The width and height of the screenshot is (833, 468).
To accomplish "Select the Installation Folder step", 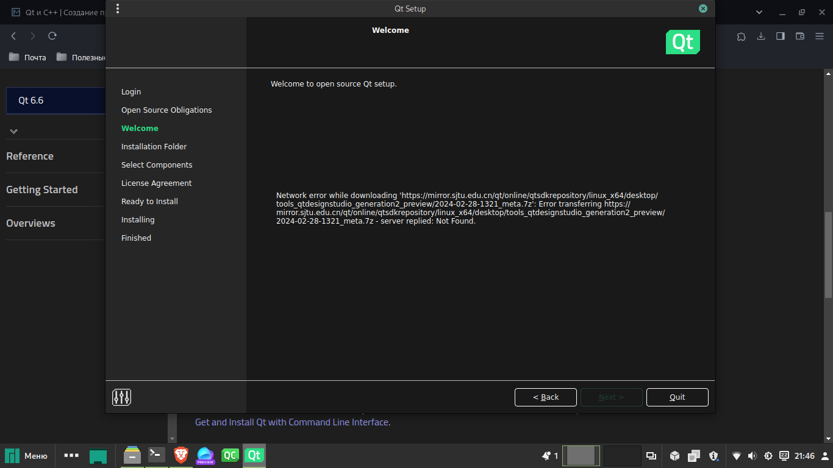I will point(154,147).
